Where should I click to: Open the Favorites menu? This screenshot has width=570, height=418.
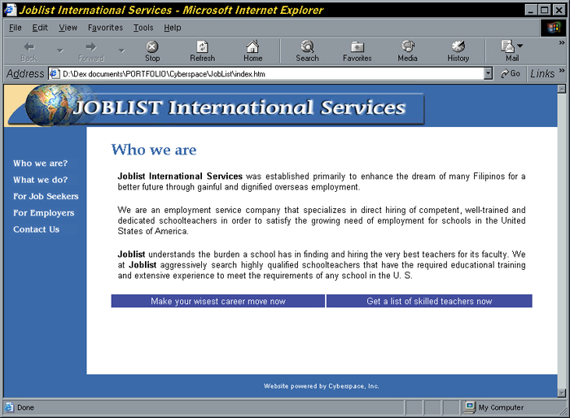pos(105,28)
